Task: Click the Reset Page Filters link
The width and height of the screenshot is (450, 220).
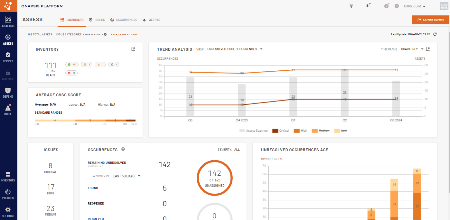Action: pyautogui.click(x=124, y=34)
